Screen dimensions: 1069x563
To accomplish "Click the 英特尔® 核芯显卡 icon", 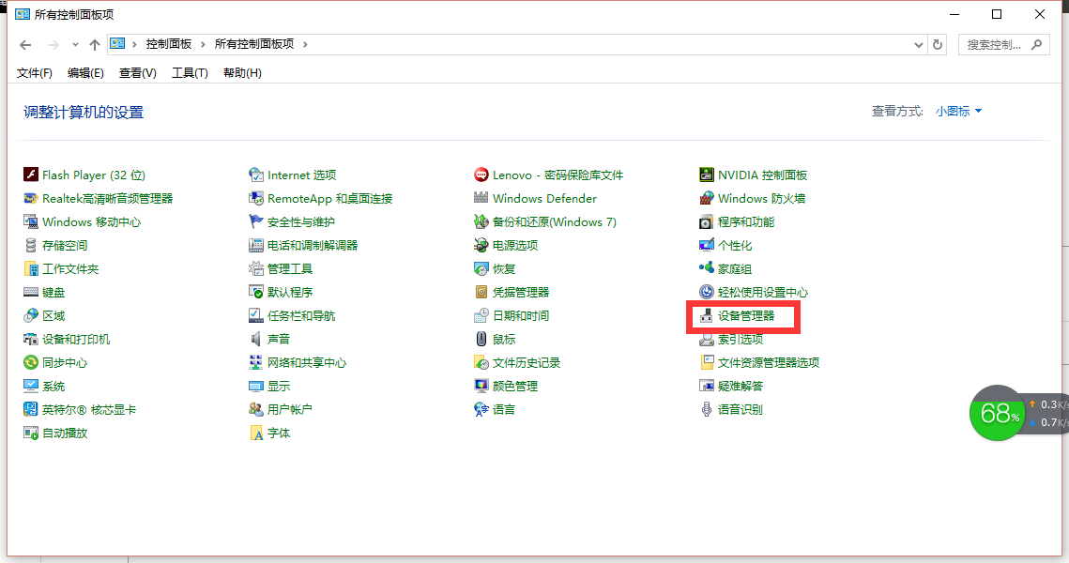I will point(31,409).
